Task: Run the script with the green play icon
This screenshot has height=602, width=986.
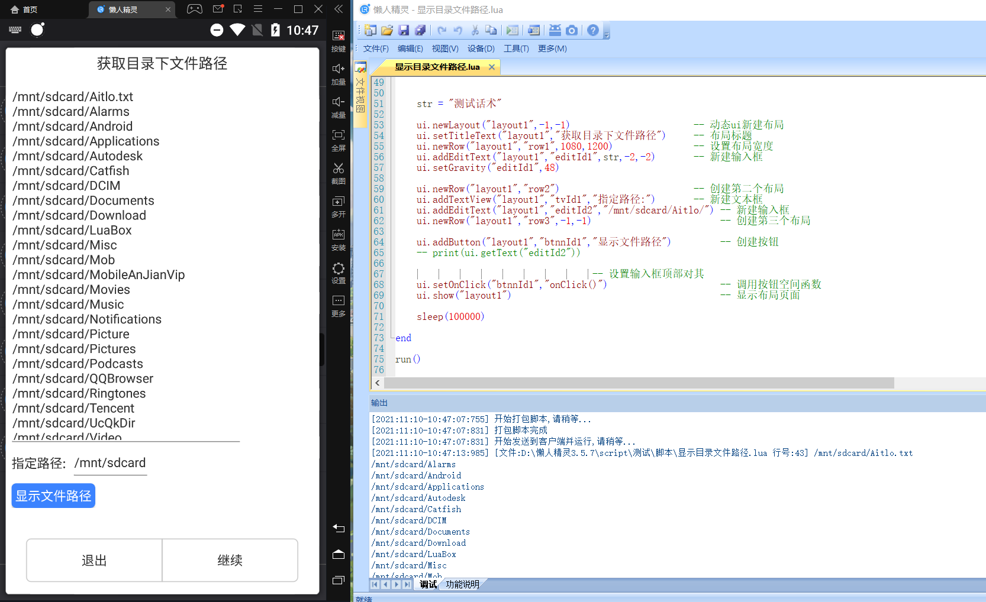Action: pyautogui.click(x=513, y=30)
